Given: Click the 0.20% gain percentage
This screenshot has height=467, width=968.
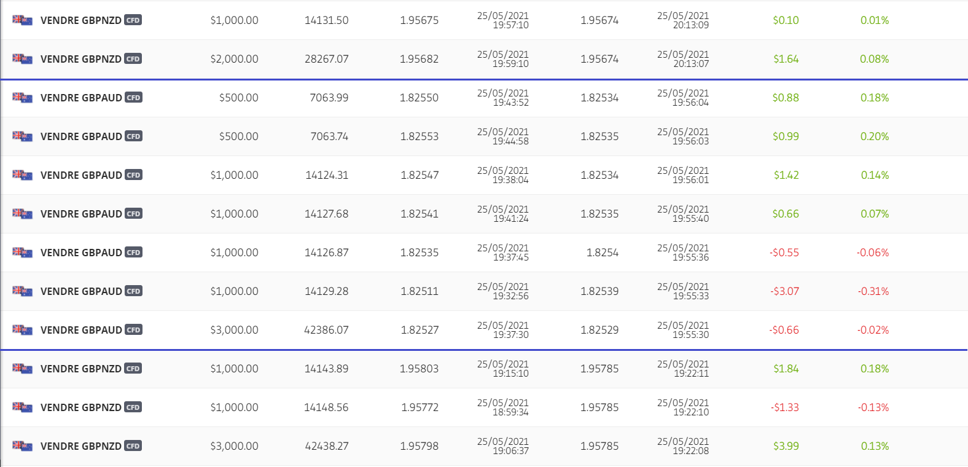Looking at the screenshot, I should point(874,136).
